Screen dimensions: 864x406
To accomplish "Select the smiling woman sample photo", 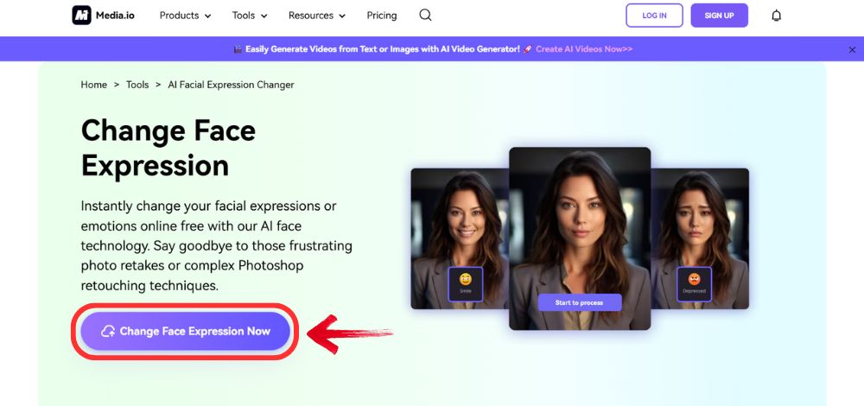I will [460, 238].
